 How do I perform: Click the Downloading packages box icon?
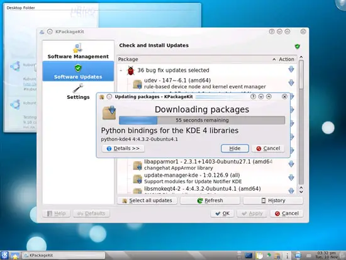(109, 113)
